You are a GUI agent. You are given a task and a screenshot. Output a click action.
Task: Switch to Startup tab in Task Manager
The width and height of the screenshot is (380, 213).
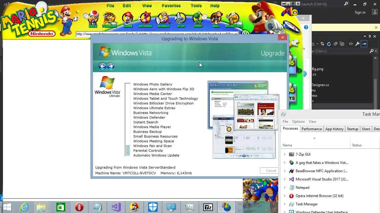pos(353,129)
